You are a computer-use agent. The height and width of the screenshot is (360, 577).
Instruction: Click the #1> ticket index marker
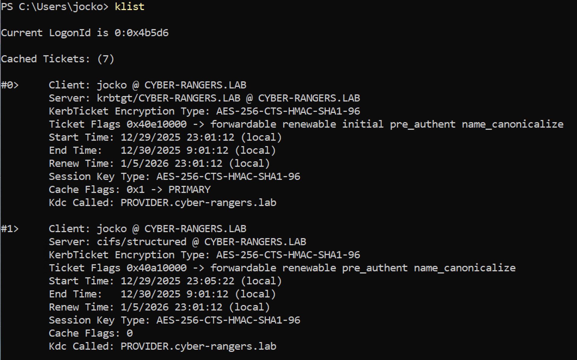pyautogui.click(x=10, y=229)
